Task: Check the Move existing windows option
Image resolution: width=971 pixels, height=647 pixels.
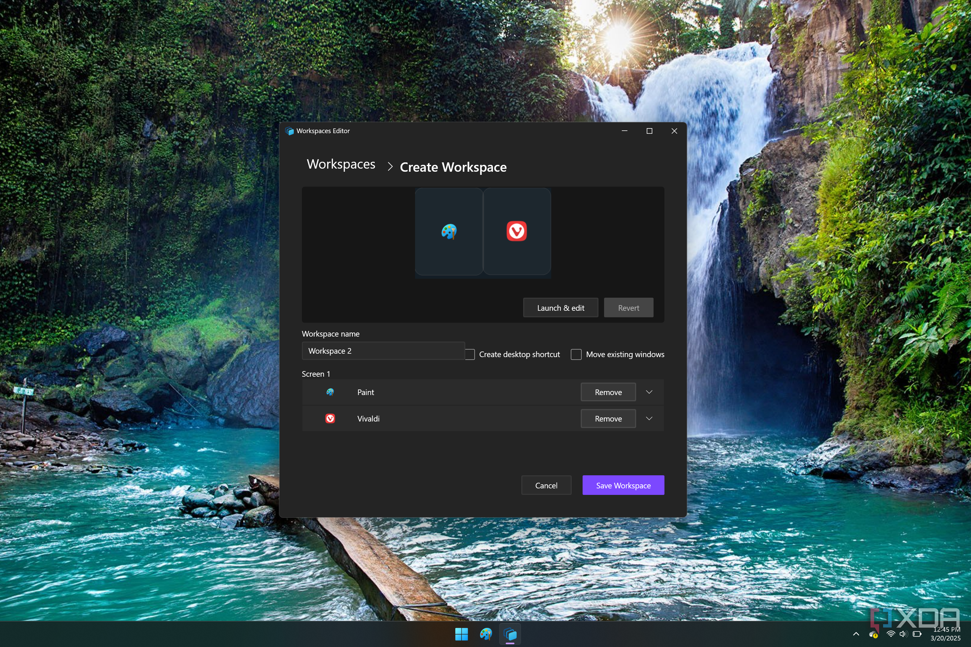Action: pos(576,354)
